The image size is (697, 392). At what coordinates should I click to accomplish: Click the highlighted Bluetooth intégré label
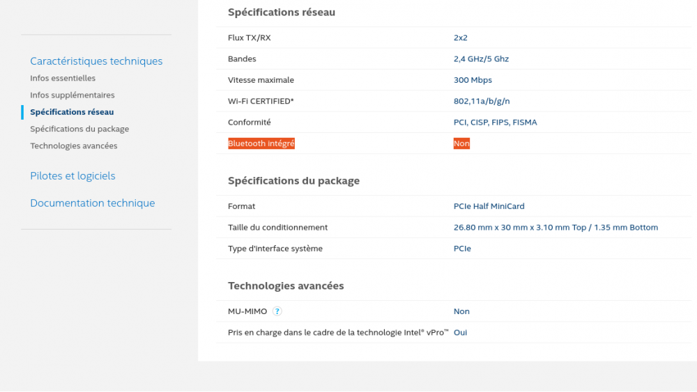coord(261,143)
